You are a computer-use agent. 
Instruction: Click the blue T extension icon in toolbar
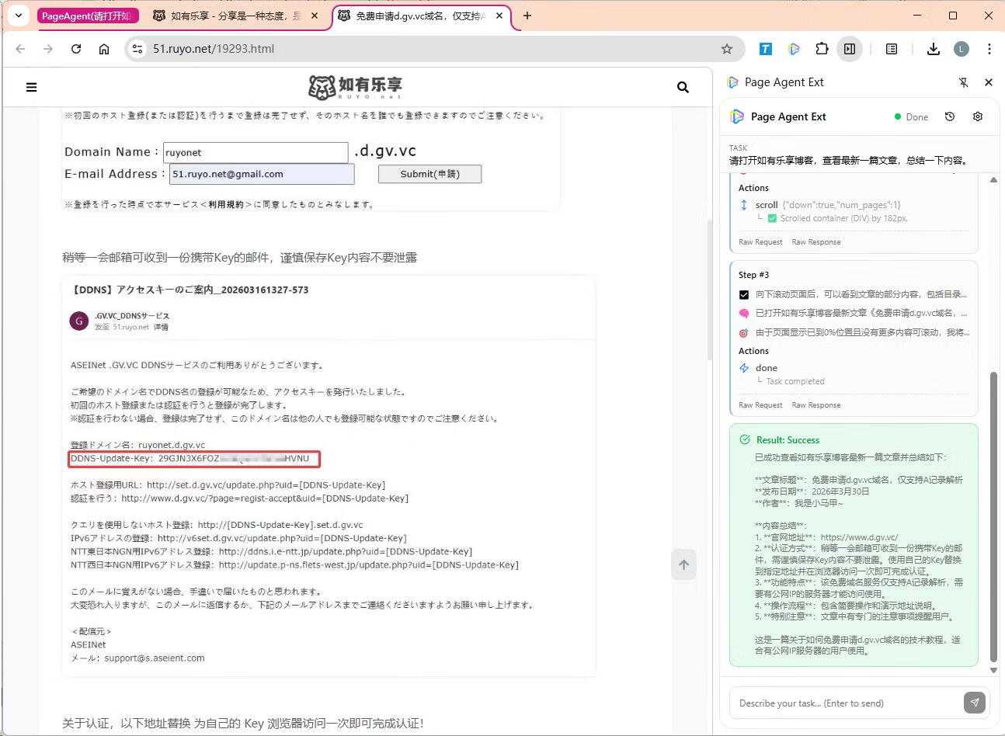765,49
